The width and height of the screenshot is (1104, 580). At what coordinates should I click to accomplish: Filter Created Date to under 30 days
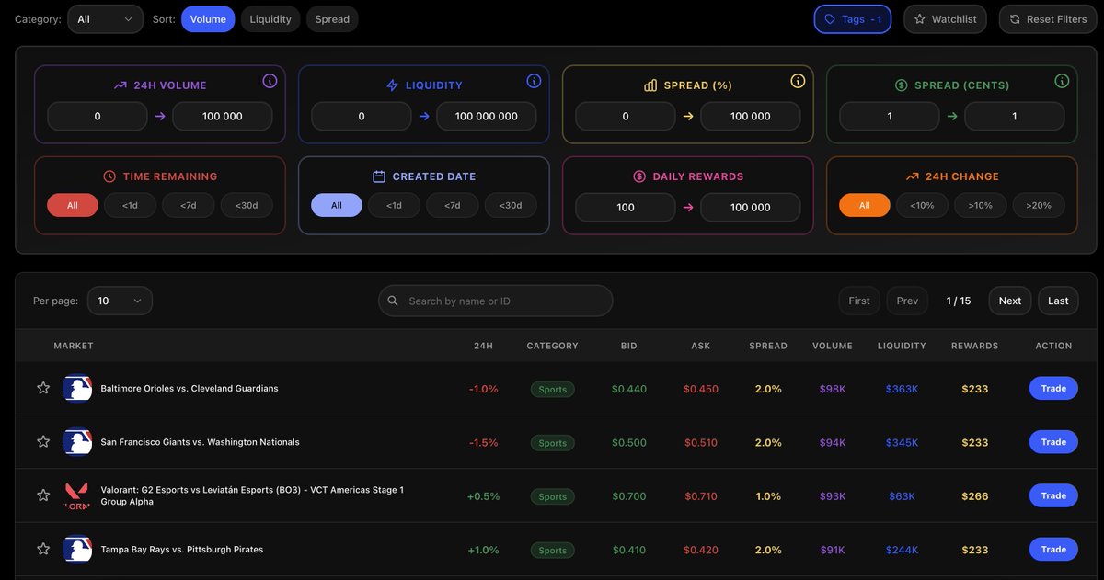(x=511, y=206)
